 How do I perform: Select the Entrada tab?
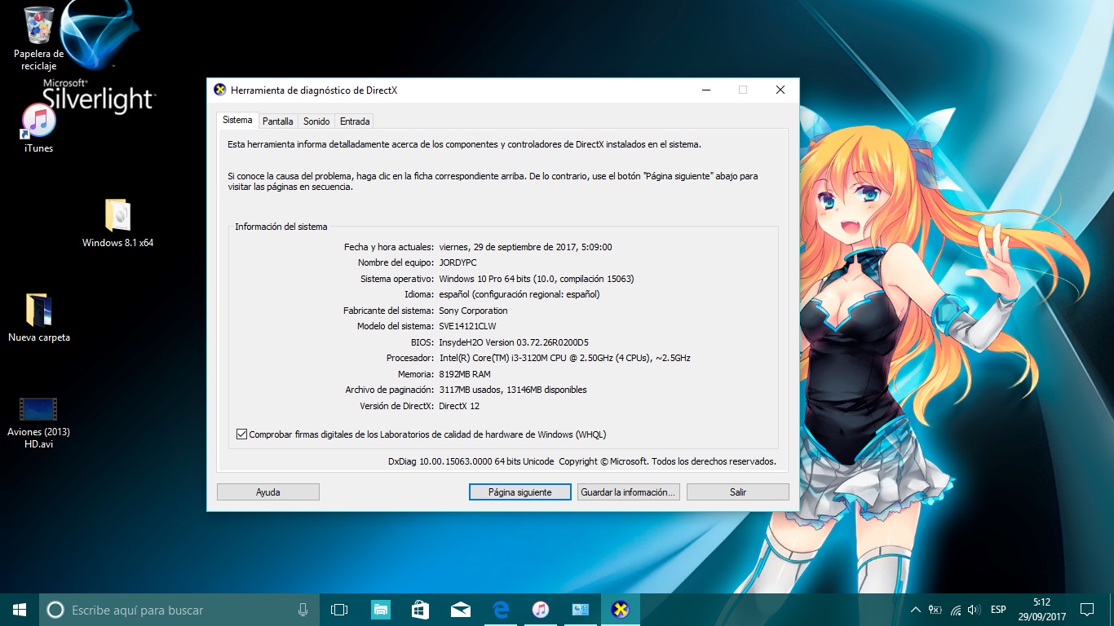click(354, 121)
